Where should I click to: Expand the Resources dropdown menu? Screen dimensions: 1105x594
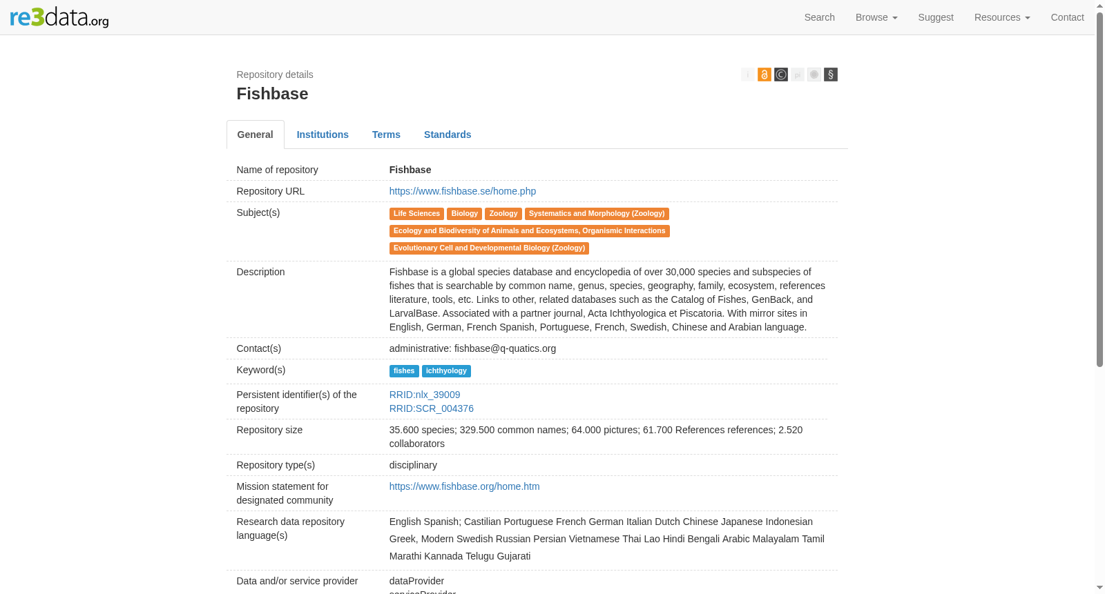click(1002, 17)
